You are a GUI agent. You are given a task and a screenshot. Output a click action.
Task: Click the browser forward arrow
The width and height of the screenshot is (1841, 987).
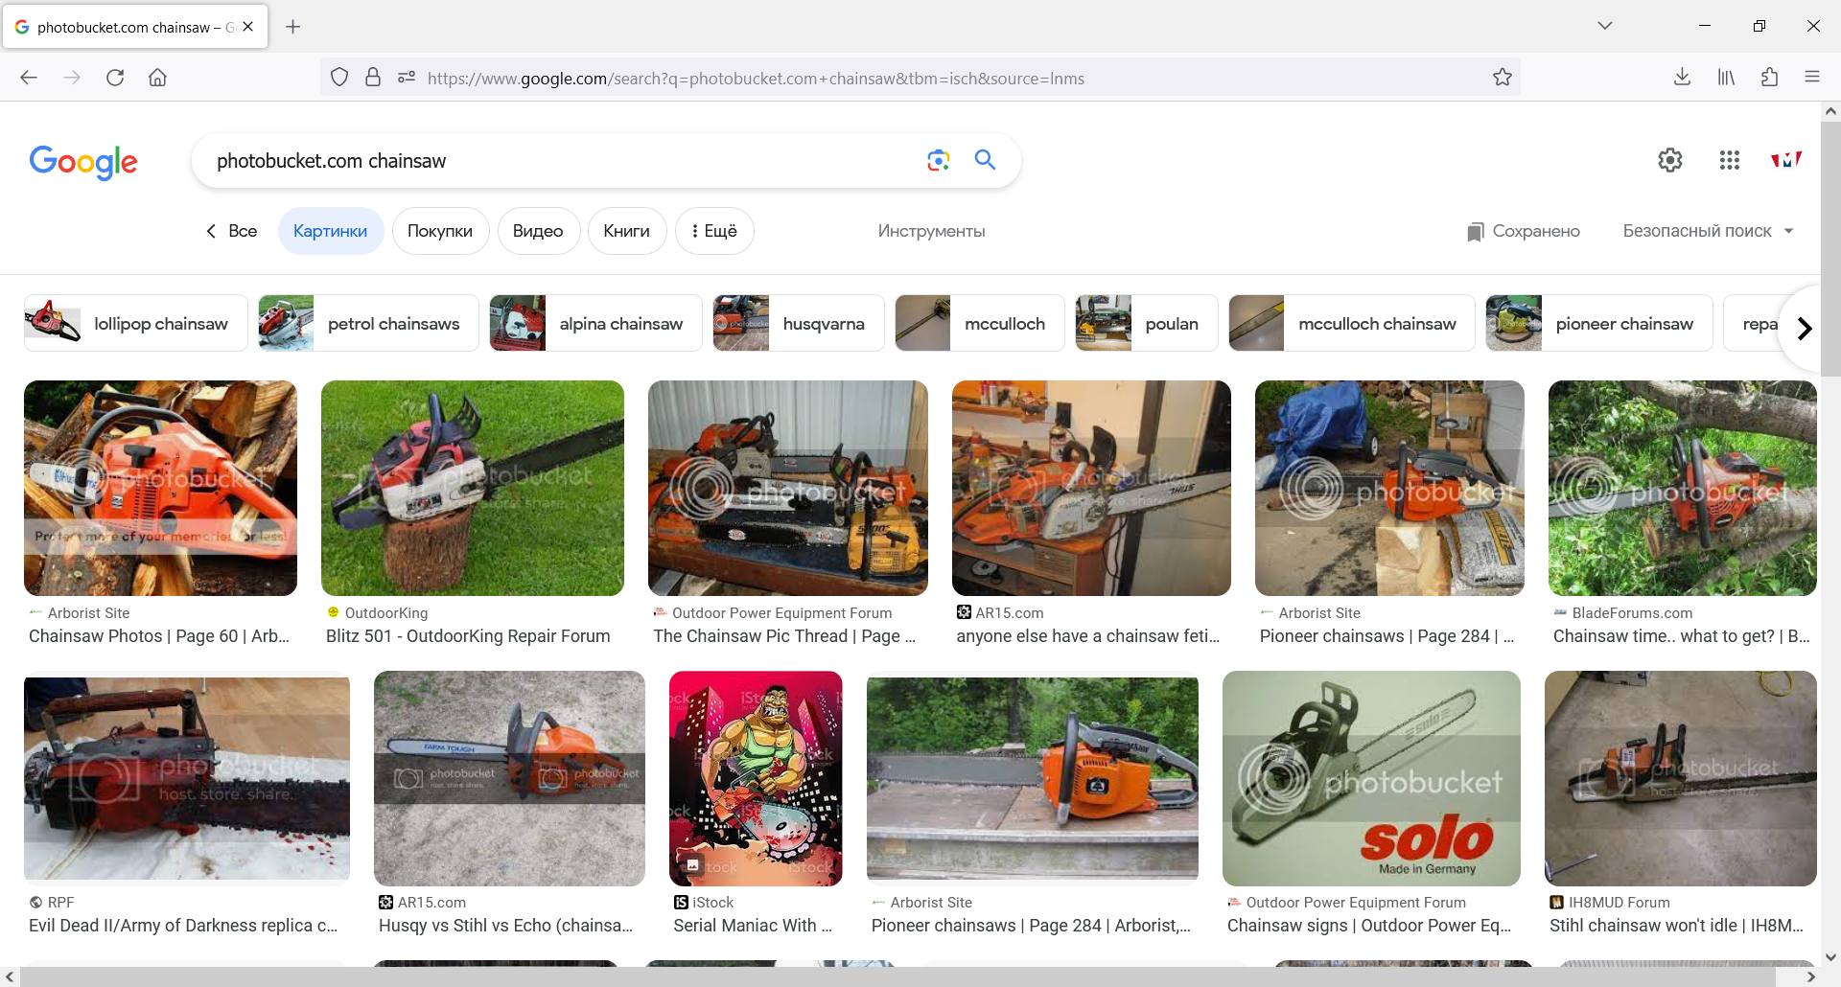72,78
